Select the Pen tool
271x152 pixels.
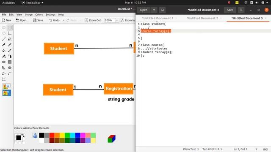pyautogui.click(x=10, y=39)
